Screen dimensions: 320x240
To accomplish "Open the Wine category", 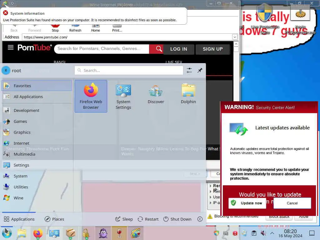I will (37, 198).
